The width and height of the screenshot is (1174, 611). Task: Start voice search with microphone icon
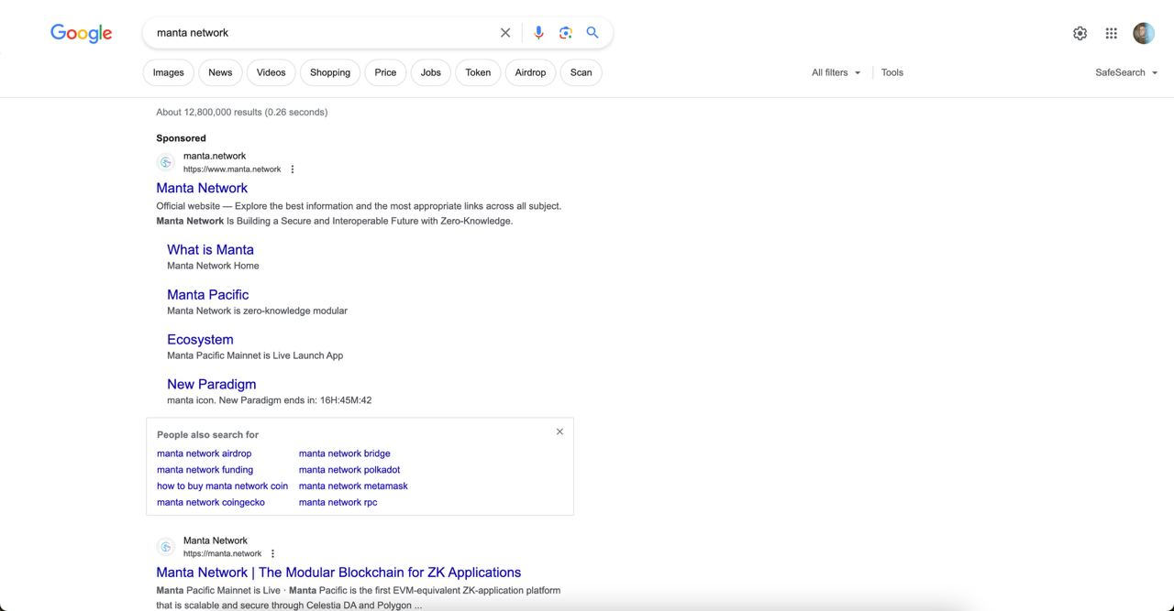point(538,33)
